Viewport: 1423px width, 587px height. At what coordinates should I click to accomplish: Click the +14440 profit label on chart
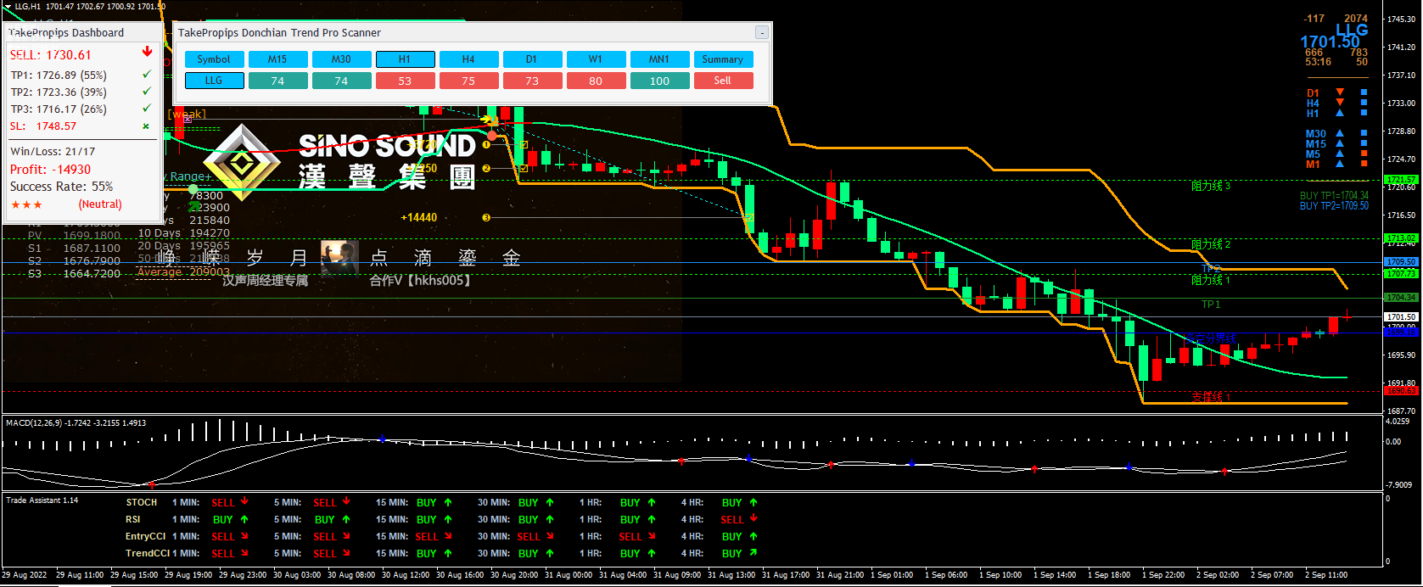click(x=419, y=218)
